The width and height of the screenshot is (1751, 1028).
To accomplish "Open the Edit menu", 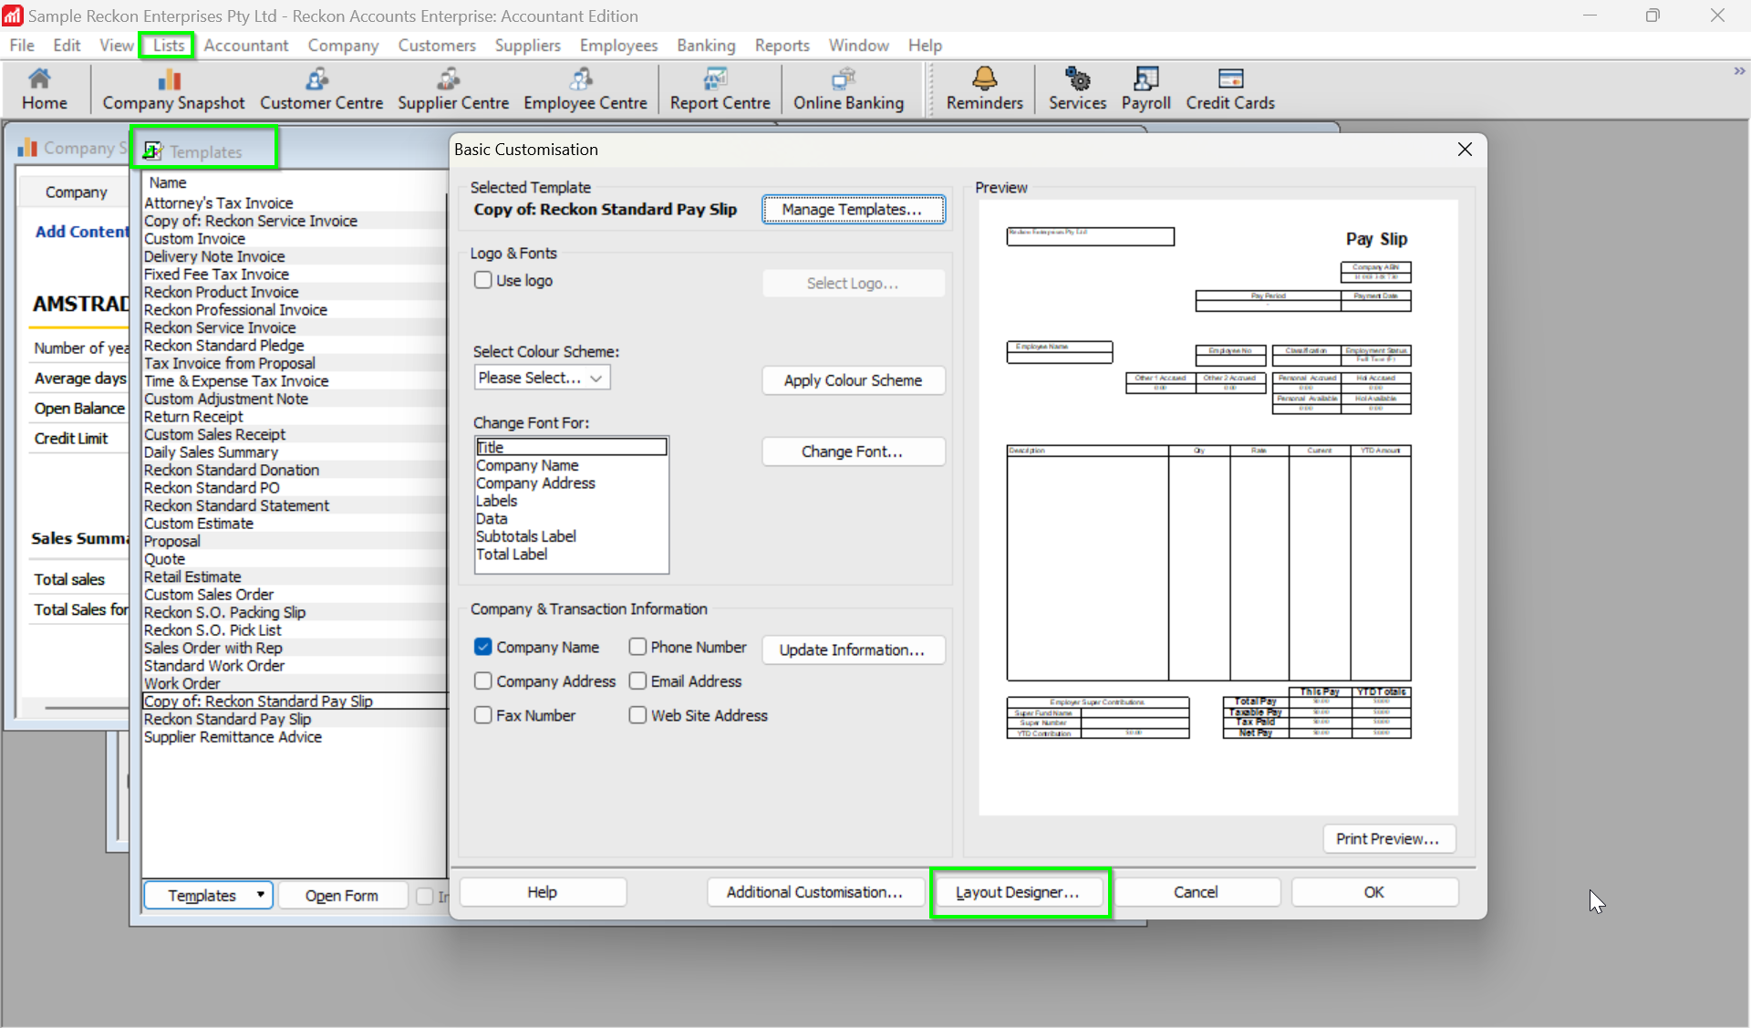I will coord(67,45).
